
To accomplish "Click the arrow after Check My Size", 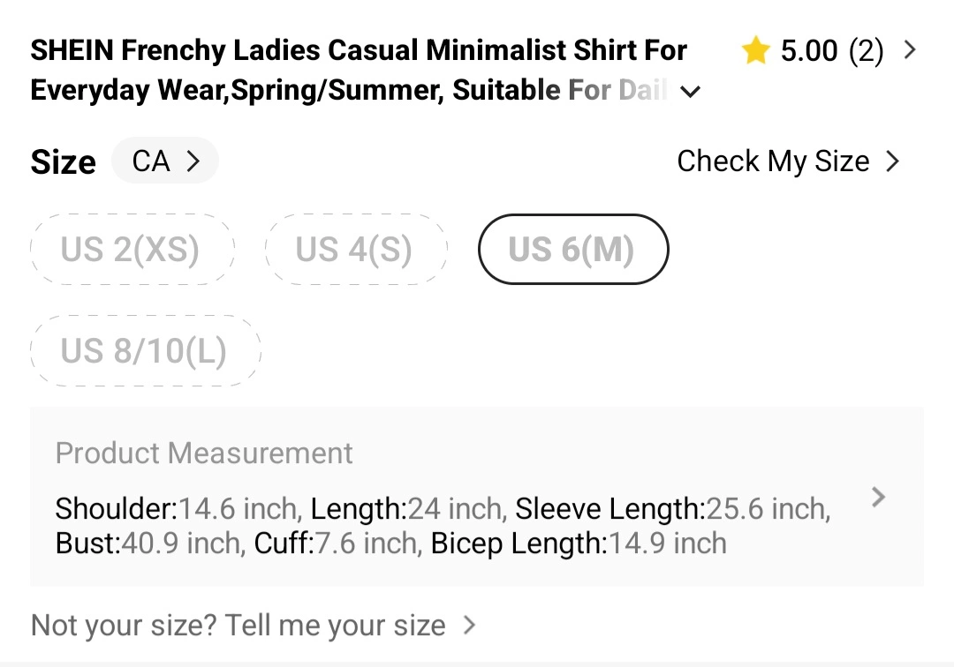I will [x=892, y=161].
